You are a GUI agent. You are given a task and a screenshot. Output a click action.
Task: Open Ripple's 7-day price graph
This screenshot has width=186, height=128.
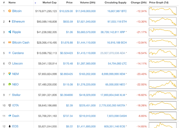click(163, 32)
